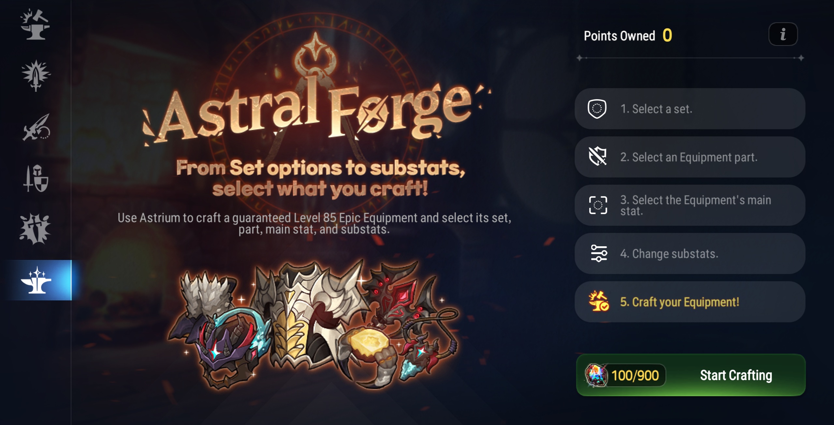Select the glowing sword sidebar icon

coord(36,76)
